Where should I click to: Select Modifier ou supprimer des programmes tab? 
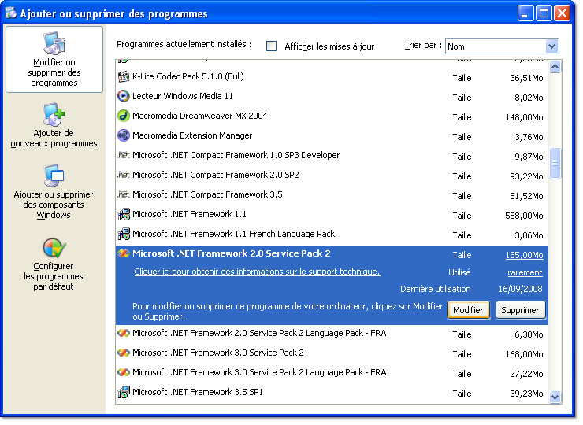[54, 60]
